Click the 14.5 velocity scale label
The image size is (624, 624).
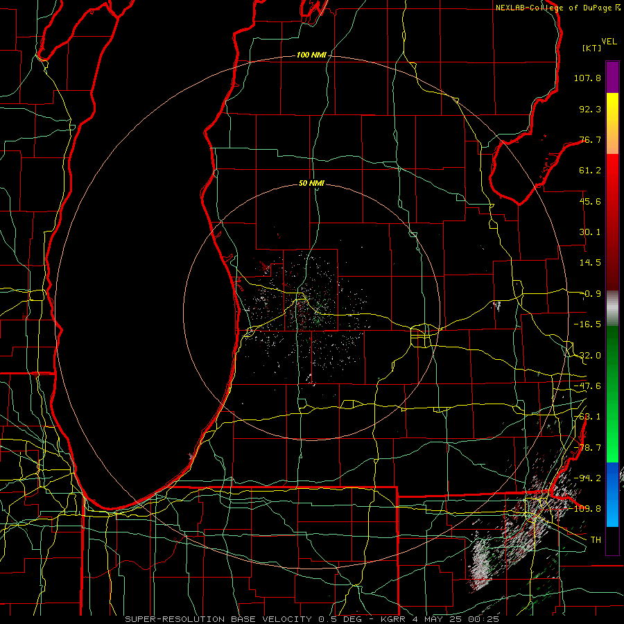click(590, 263)
